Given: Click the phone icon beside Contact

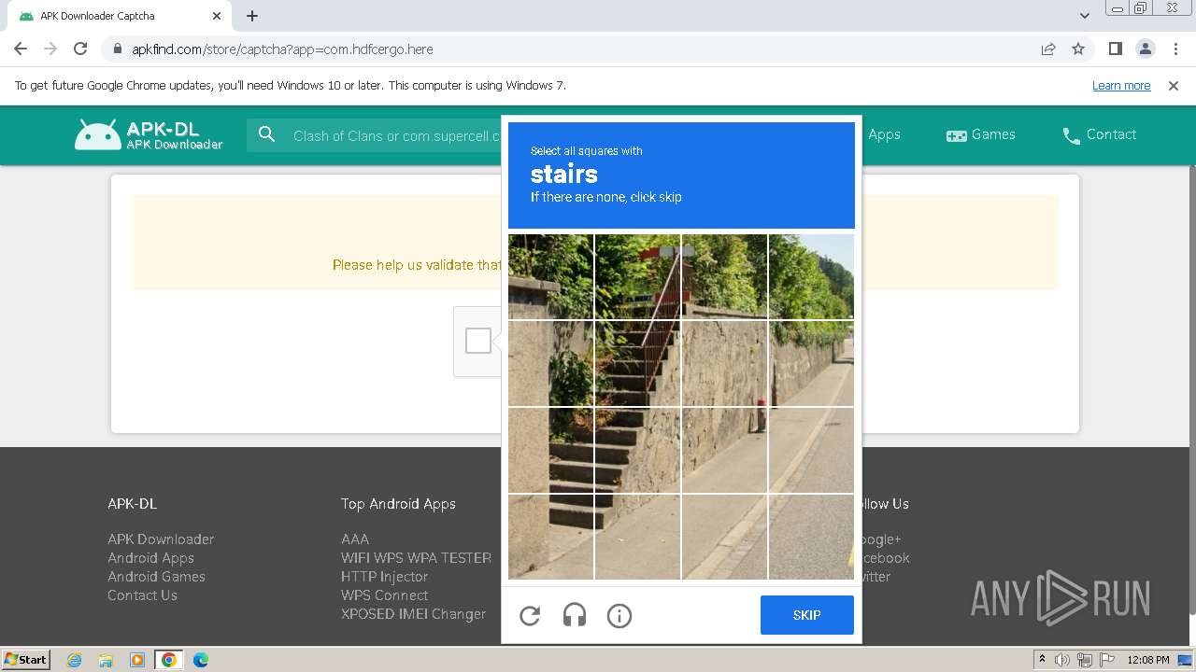Looking at the screenshot, I should coord(1072,135).
